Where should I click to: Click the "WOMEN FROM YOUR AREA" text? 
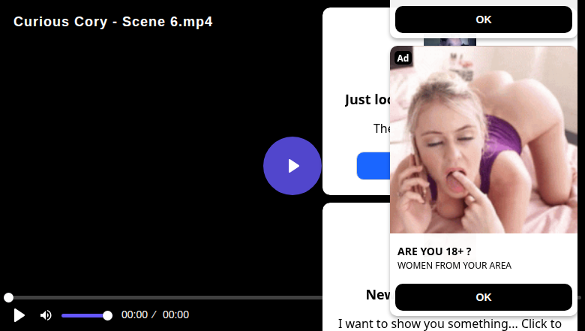[454, 265]
